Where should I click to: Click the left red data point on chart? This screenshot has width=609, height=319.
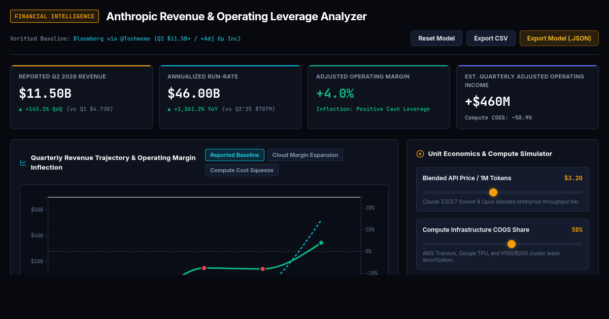coord(204,268)
